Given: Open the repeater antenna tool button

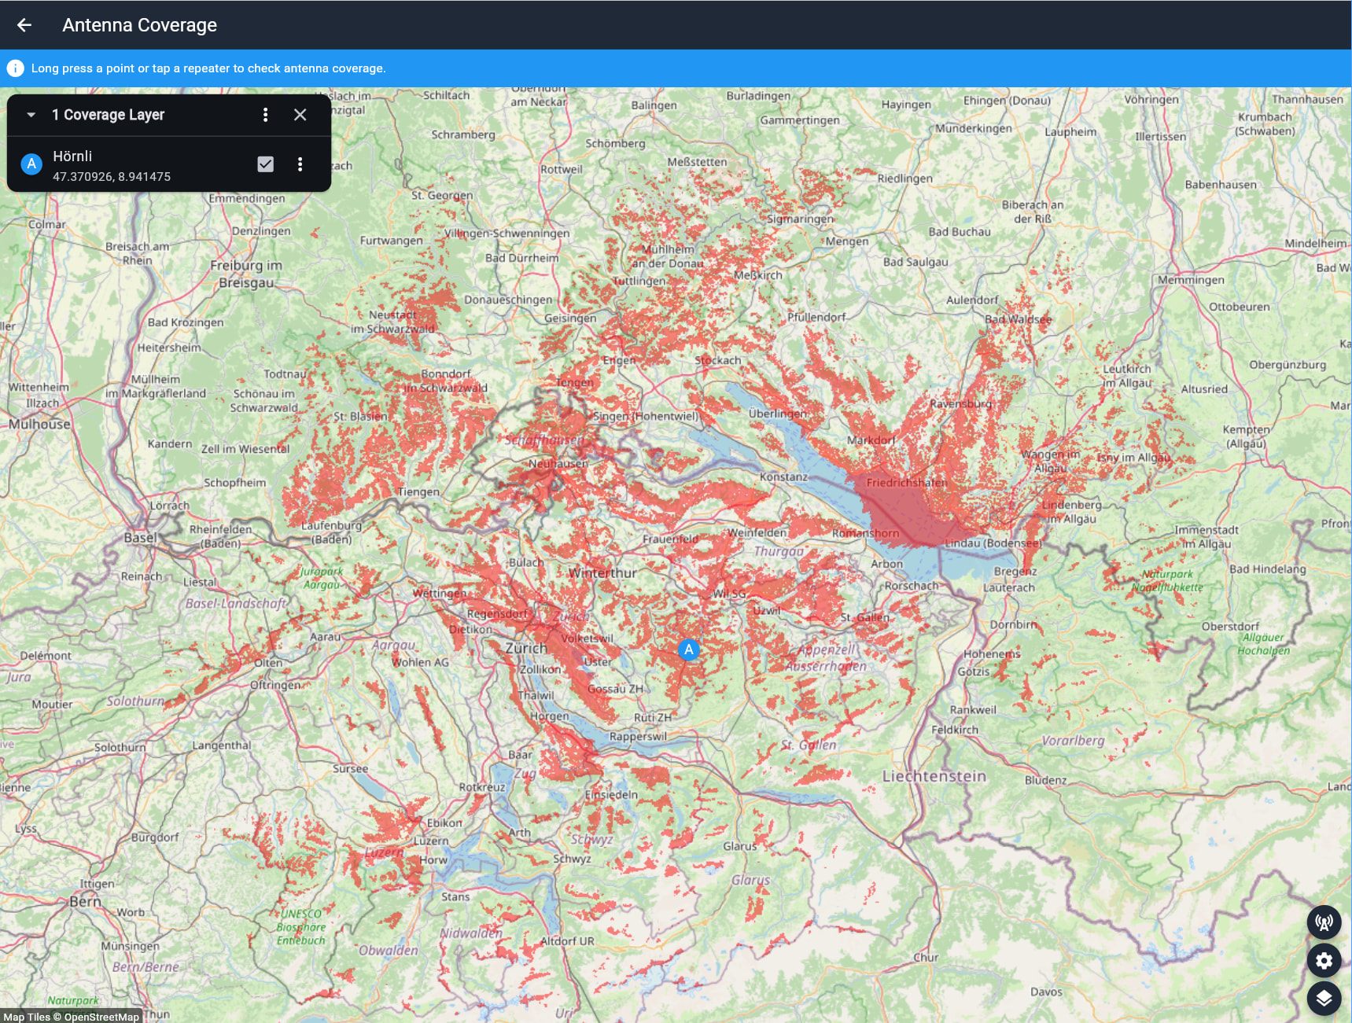Looking at the screenshot, I should 1324,922.
